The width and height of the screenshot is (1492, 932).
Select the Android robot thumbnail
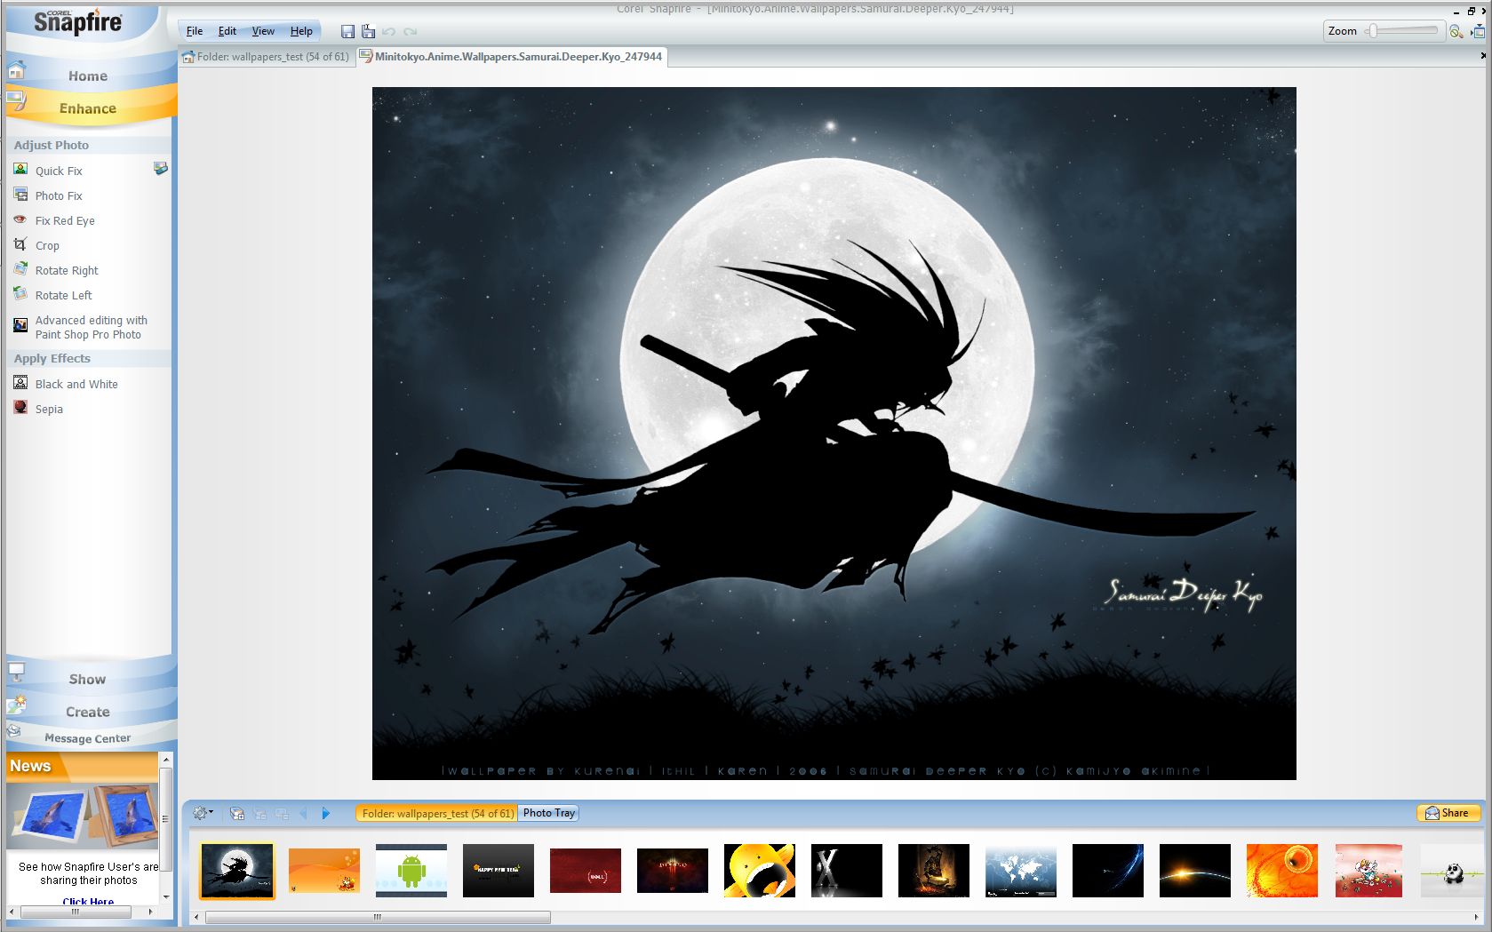tap(411, 871)
